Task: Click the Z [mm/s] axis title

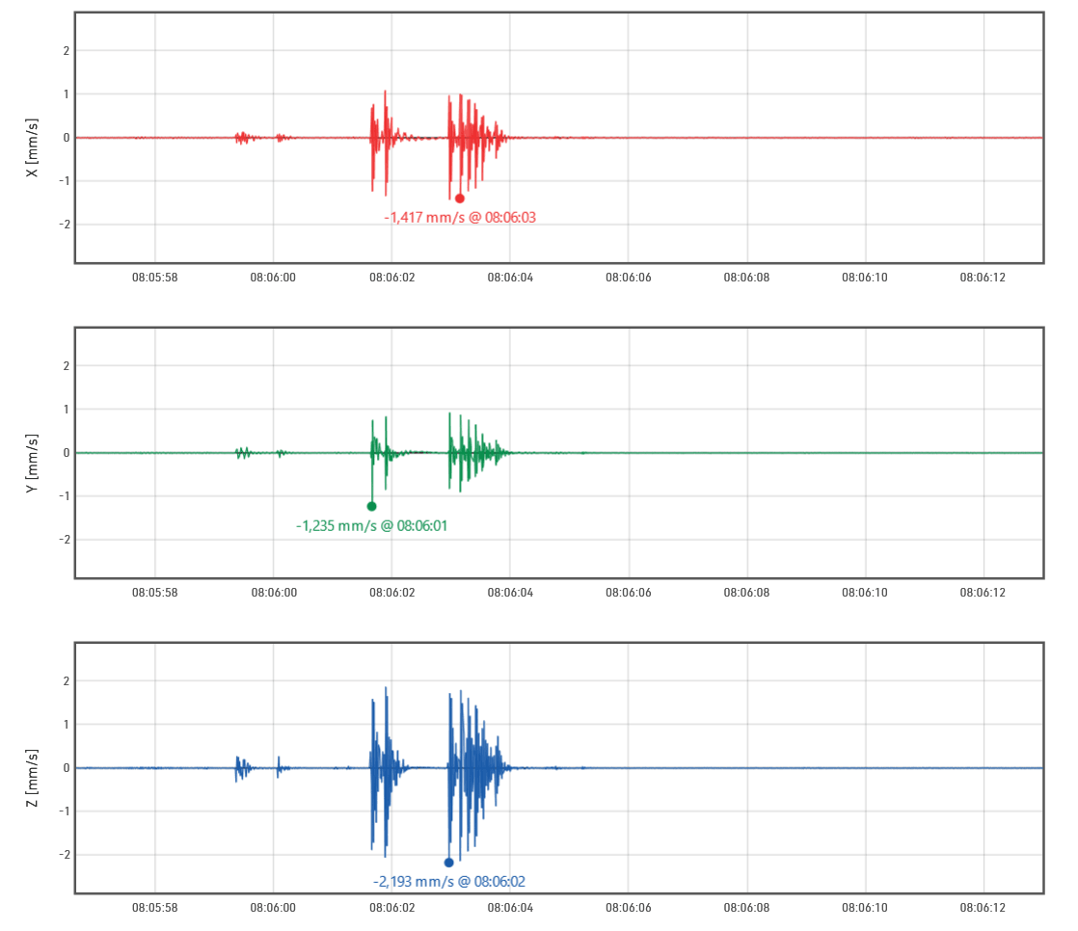Action: tap(34, 778)
